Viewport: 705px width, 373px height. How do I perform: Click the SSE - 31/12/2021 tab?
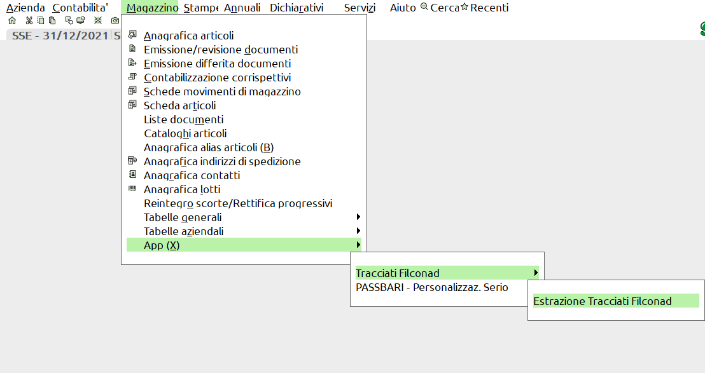pyautogui.click(x=60, y=36)
